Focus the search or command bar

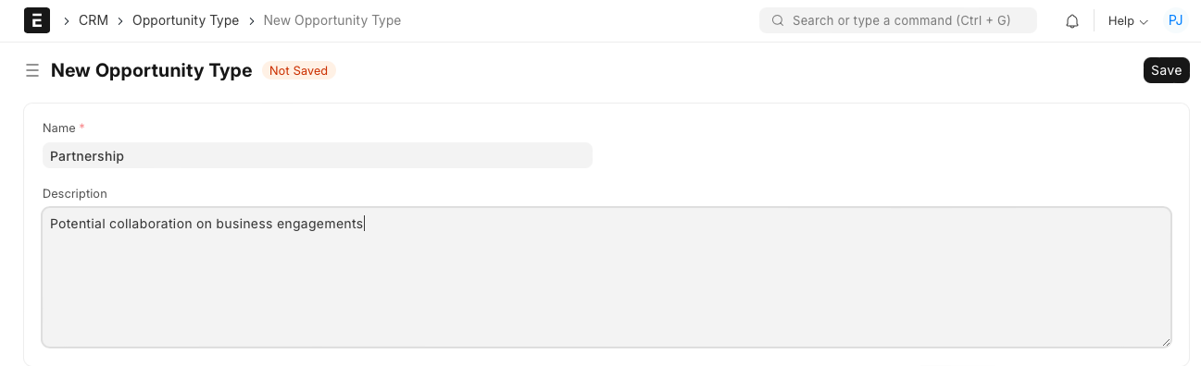898,20
